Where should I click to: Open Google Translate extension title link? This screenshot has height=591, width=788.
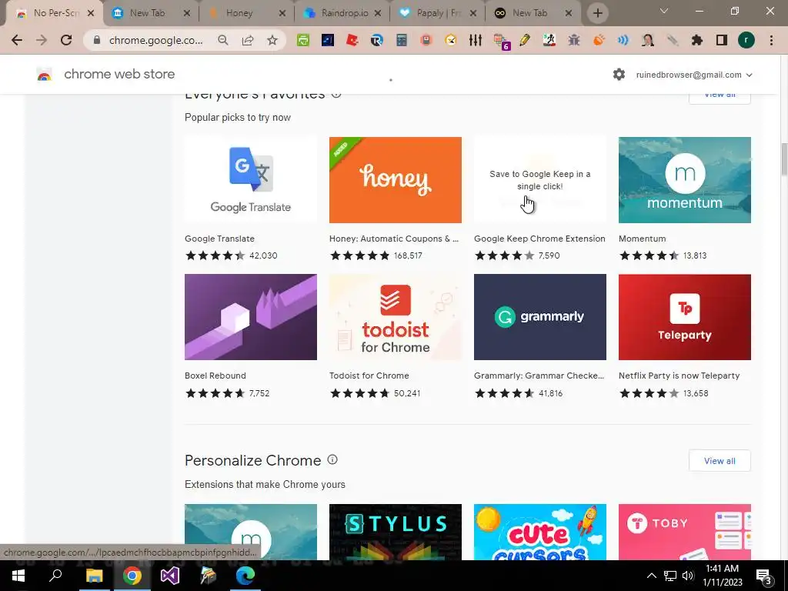coord(219,239)
